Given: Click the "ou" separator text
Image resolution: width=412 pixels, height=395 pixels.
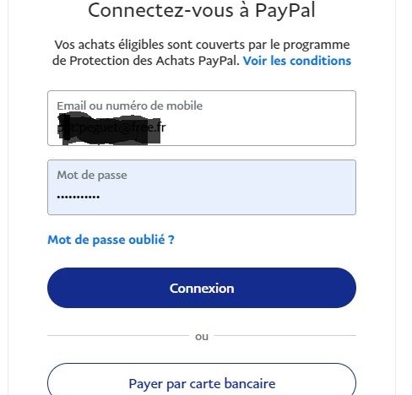Looking at the screenshot, I should click(x=202, y=336).
